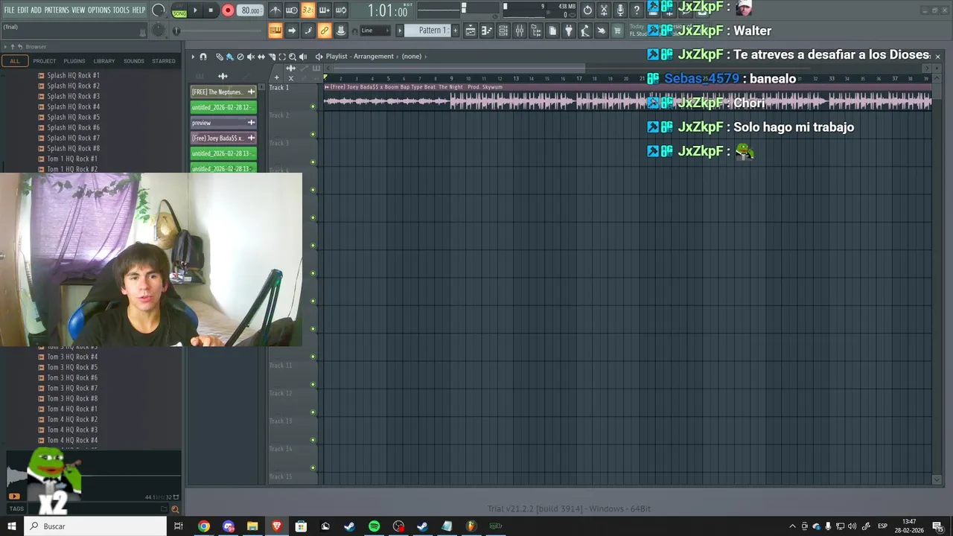Image resolution: width=953 pixels, height=536 pixels.
Task: Open the VIEW menu
Action: point(78,10)
